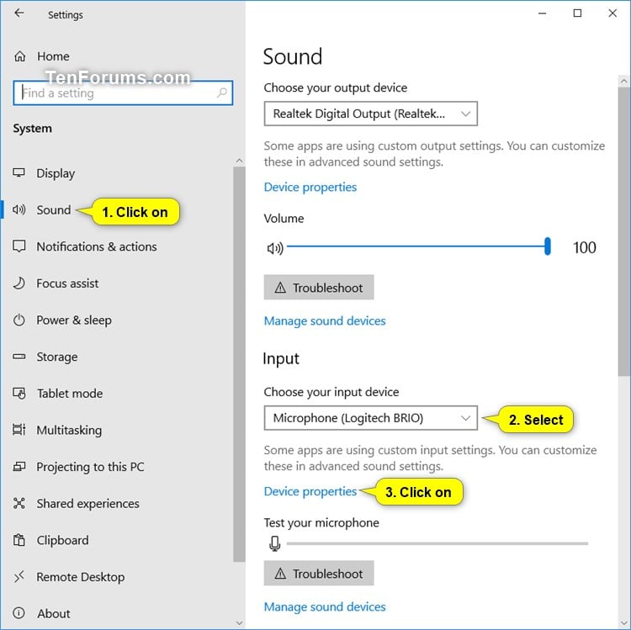Expand the output device dropdown
The image size is (631, 630).
click(x=371, y=114)
